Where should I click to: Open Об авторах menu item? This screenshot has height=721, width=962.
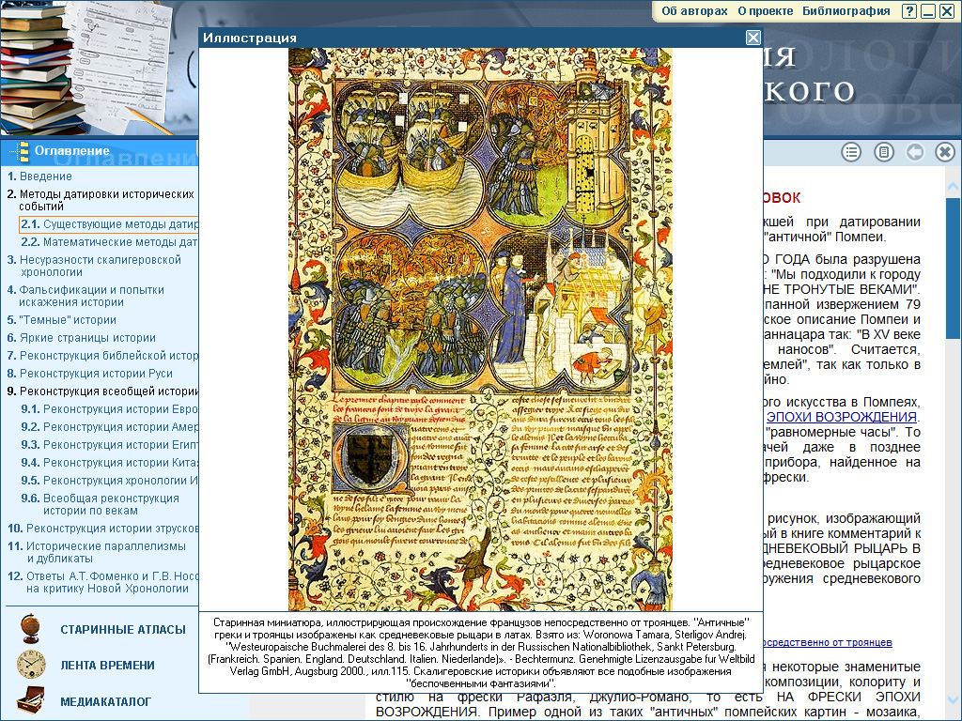[694, 11]
